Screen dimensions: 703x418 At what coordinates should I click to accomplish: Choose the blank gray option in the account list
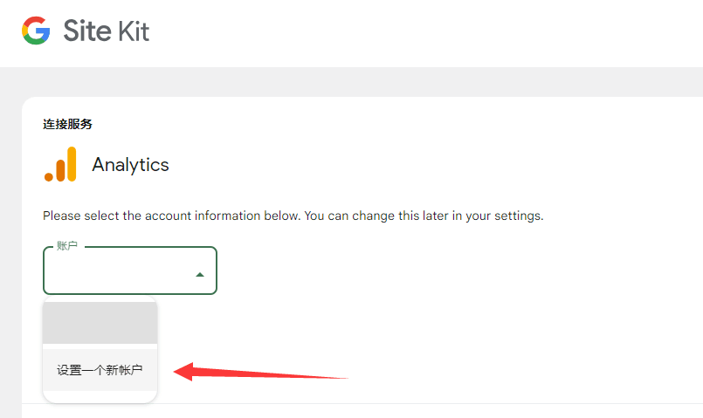click(x=100, y=324)
